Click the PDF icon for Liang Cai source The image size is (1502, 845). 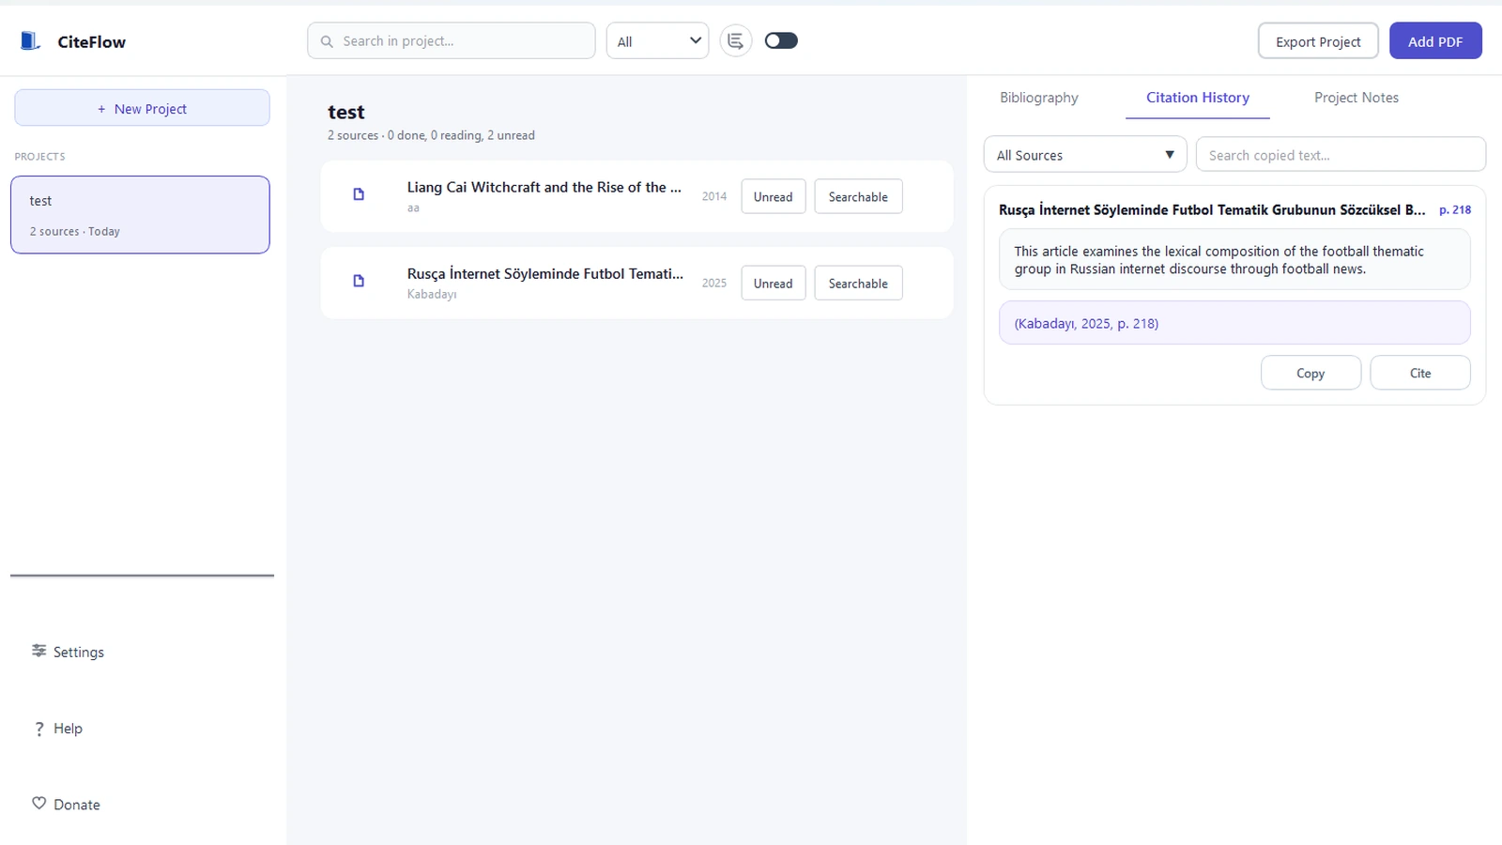359,194
